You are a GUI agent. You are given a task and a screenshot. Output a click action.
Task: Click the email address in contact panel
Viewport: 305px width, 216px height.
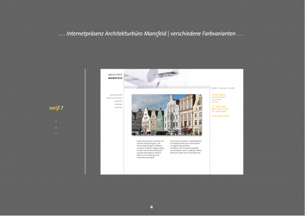pyautogui.click(x=220, y=116)
